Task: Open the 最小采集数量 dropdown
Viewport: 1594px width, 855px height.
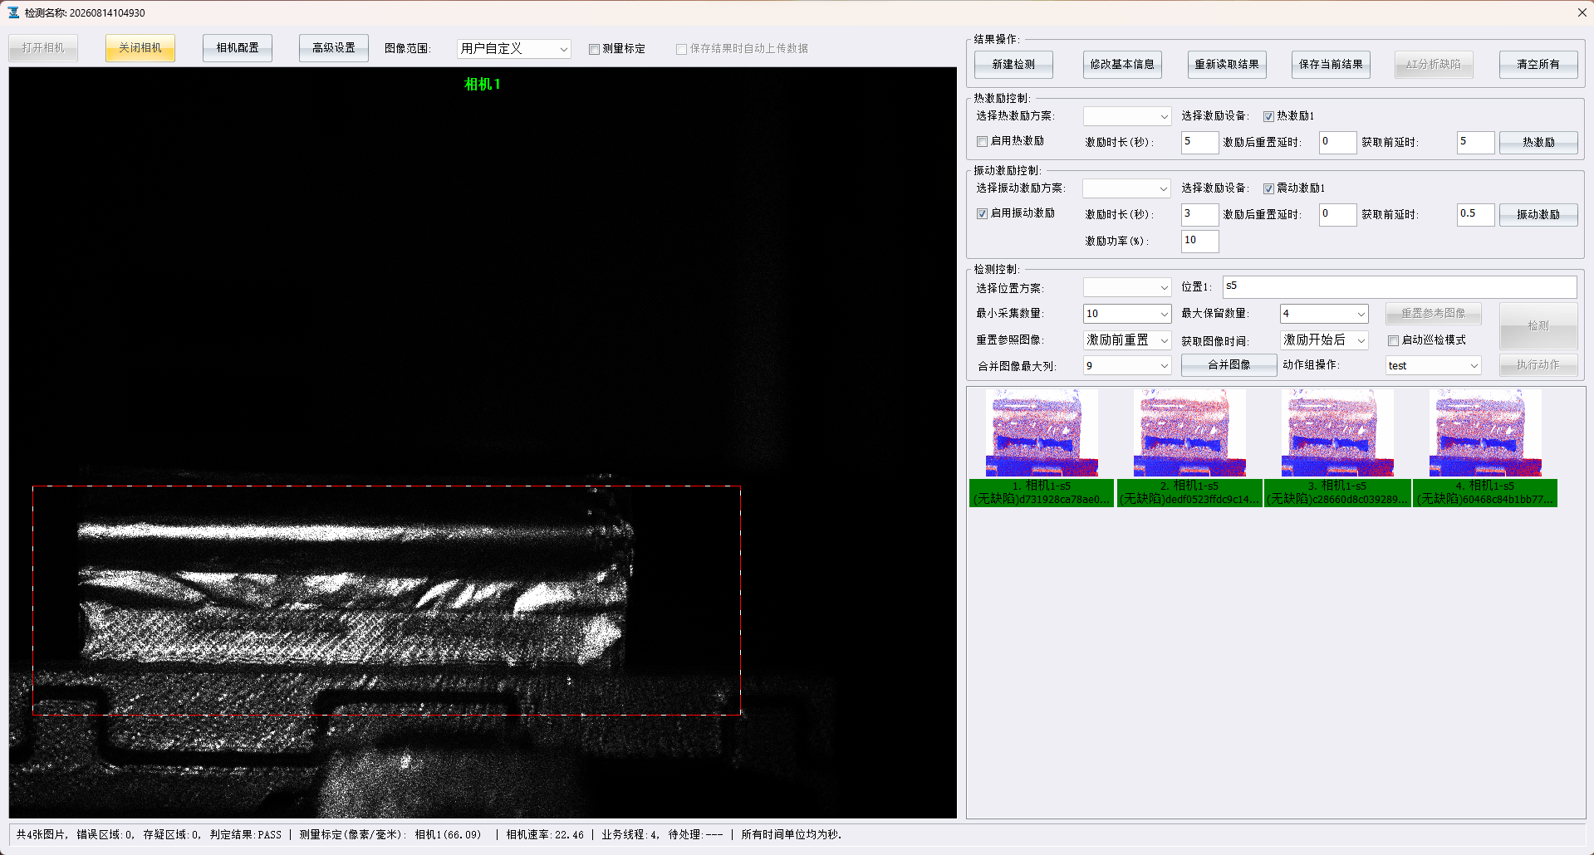Action: point(1127,314)
